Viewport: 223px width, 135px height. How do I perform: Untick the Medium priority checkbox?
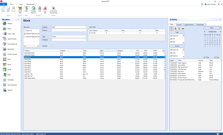(171, 56)
